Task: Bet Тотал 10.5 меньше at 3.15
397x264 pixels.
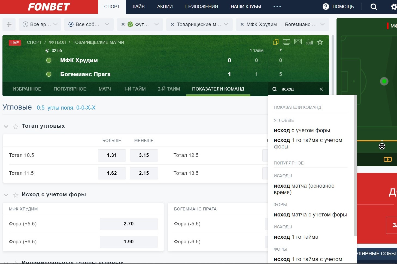Action: [144, 155]
